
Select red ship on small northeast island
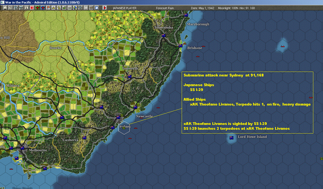(282, 46)
